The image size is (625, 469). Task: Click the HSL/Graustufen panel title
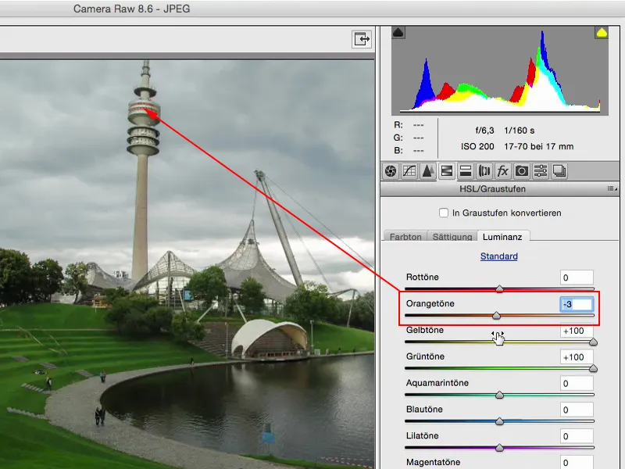point(492,188)
